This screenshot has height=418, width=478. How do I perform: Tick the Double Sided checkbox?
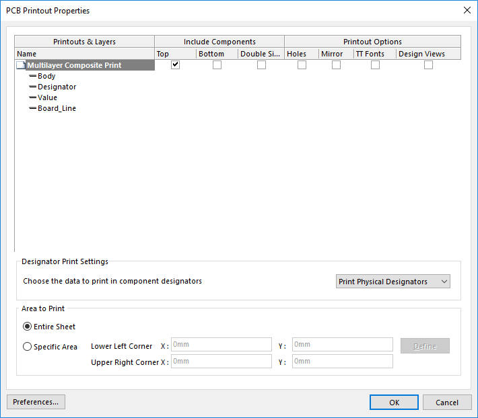pyautogui.click(x=261, y=65)
